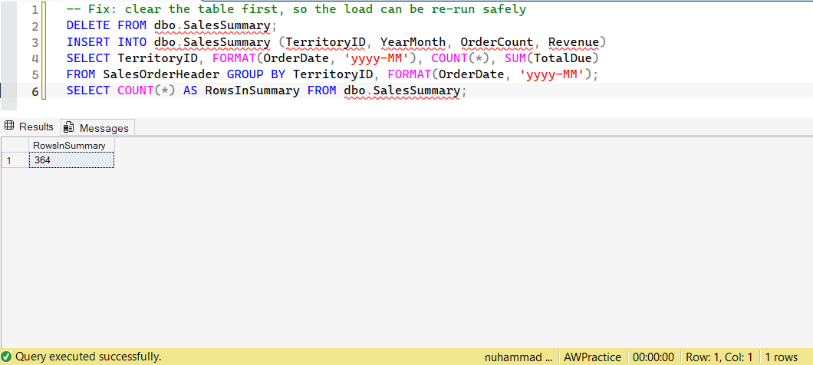Image resolution: width=813 pixels, height=365 pixels.
Task: Click the green query success checkmark icon
Action: pos(7,357)
